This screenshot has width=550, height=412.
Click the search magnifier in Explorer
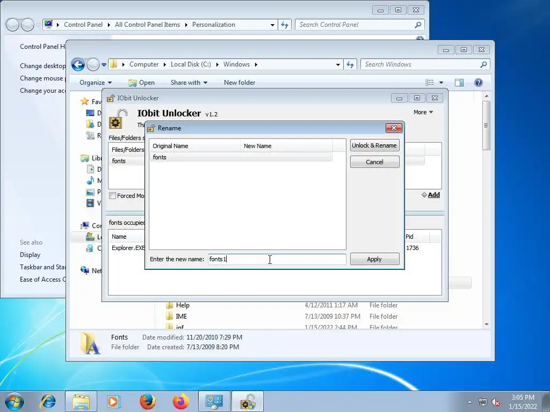[x=484, y=64]
